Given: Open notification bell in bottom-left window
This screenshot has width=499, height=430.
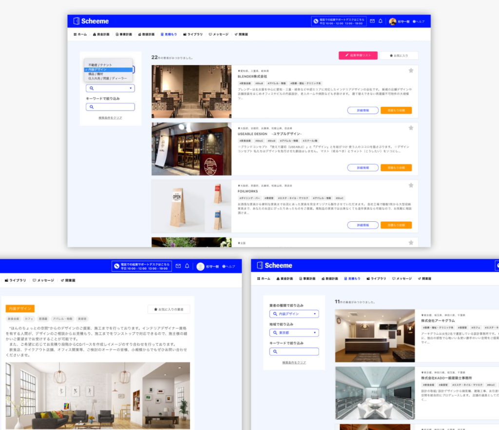Looking at the screenshot, I should tap(187, 266).
